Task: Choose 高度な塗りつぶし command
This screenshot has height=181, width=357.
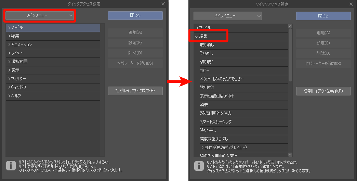Action: (214, 139)
